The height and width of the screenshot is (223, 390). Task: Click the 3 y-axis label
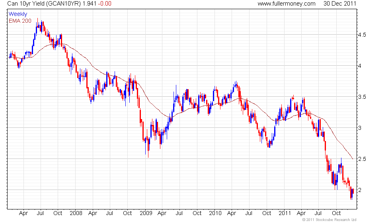click(360, 128)
